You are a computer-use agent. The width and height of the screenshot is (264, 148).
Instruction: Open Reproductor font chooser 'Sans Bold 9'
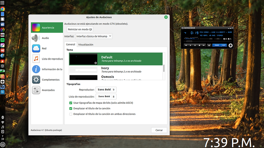(x=106, y=90)
